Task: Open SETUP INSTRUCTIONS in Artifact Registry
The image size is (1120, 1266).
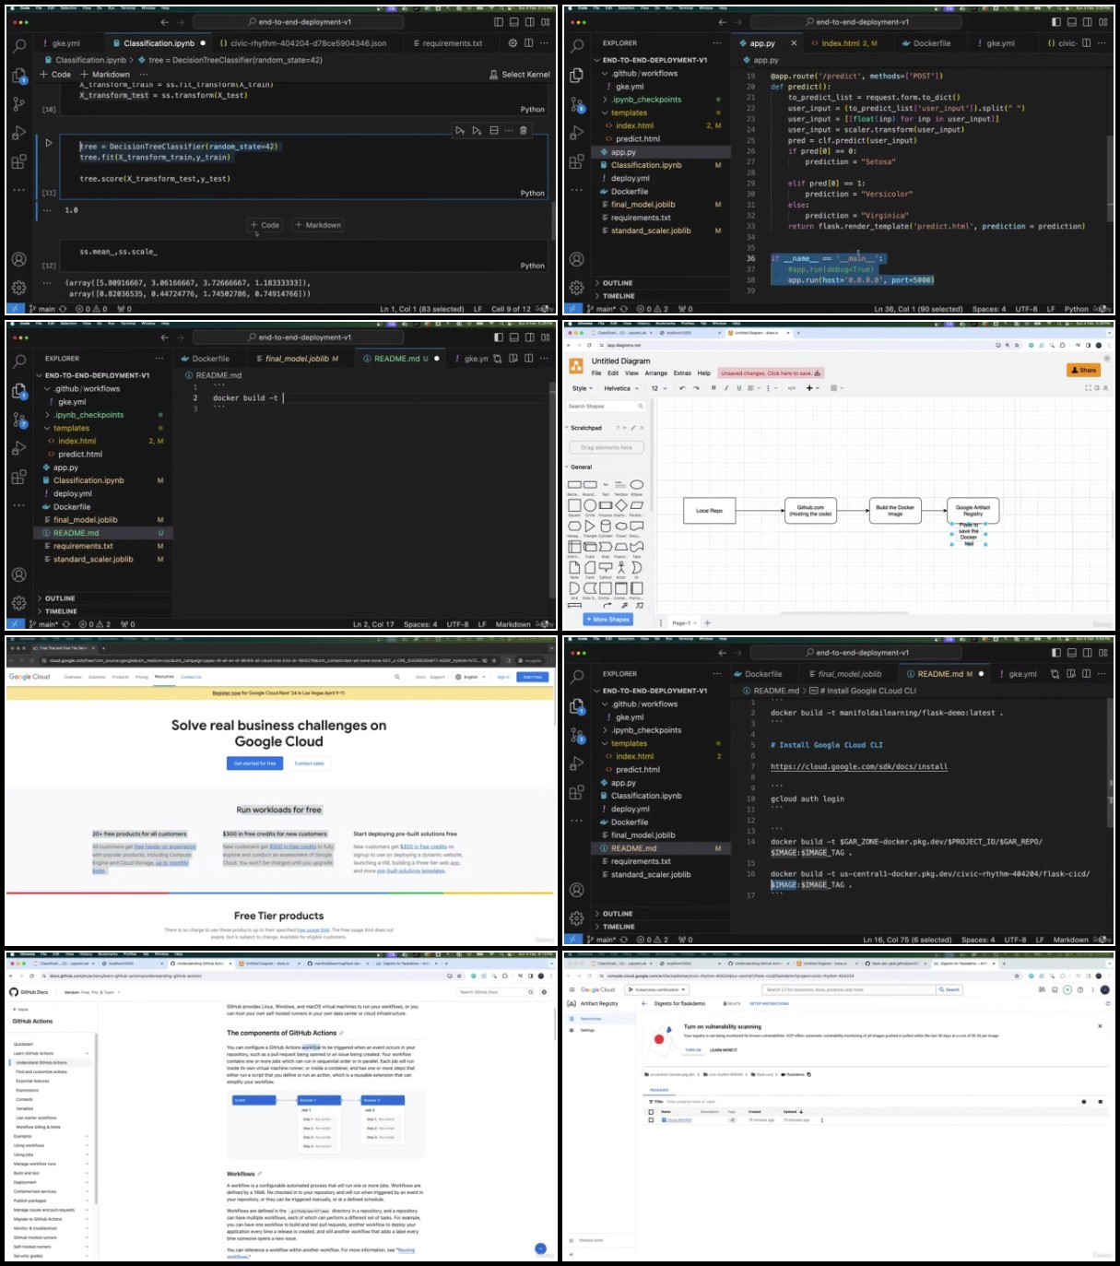Action: tap(769, 1003)
